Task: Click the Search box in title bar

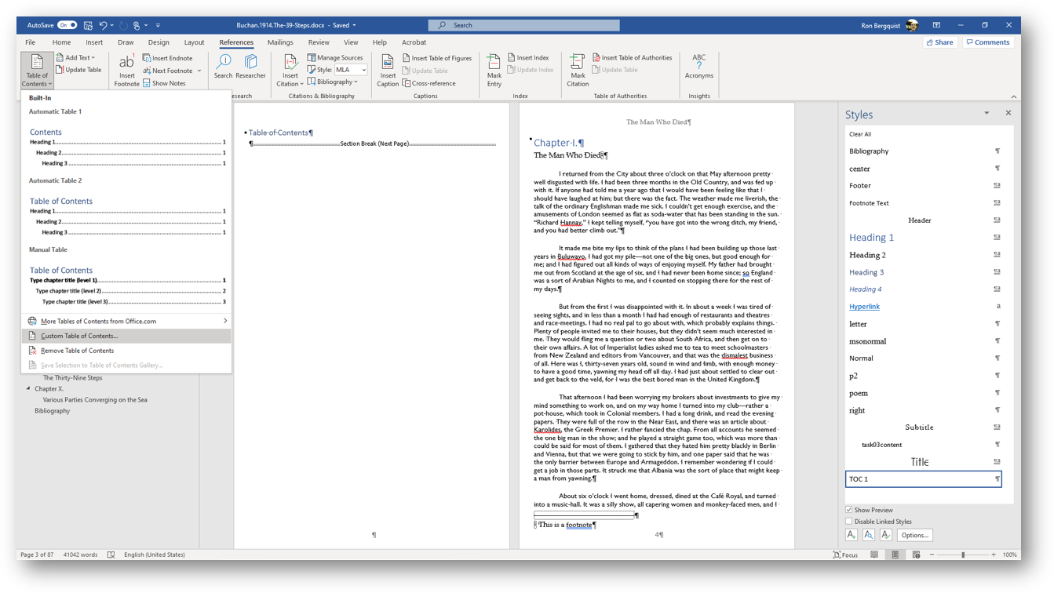Action: [x=523, y=25]
